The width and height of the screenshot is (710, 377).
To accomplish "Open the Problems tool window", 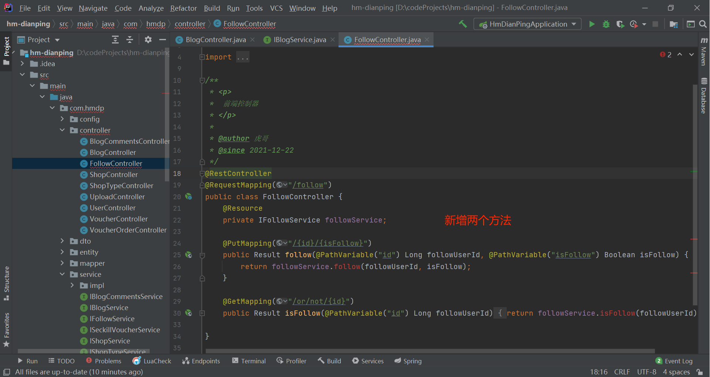I will click(x=103, y=361).
